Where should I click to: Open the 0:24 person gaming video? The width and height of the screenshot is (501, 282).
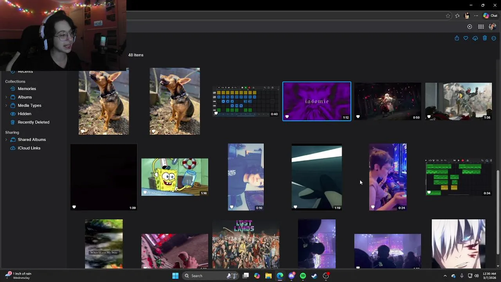pos(388,177)
